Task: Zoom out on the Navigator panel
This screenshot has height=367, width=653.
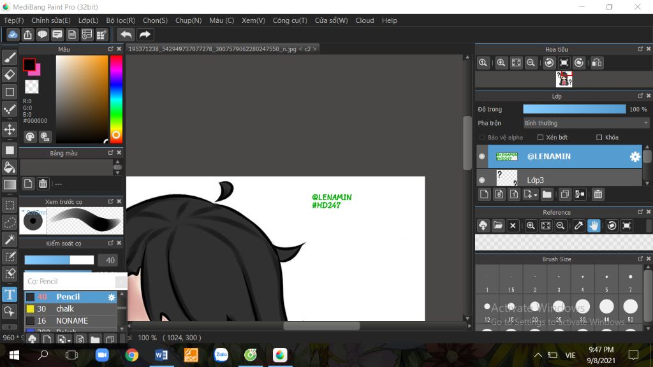Action: (x=531, y=63)
